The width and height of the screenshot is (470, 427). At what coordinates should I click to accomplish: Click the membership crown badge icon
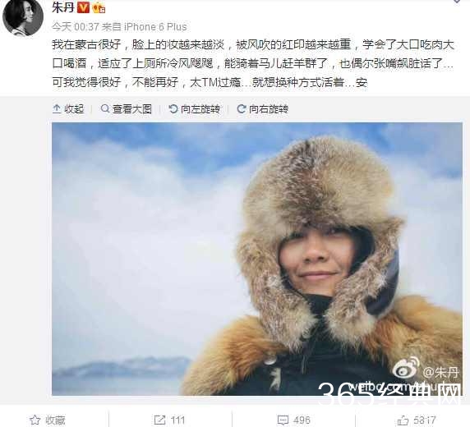pyautogui.click(x=99, y=7)
